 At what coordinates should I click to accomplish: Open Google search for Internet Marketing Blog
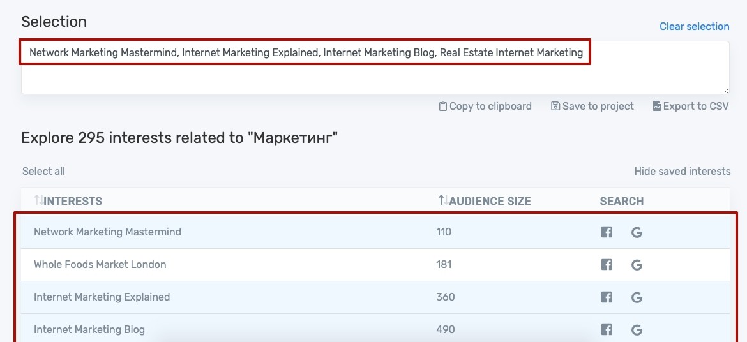pos(637,330)
